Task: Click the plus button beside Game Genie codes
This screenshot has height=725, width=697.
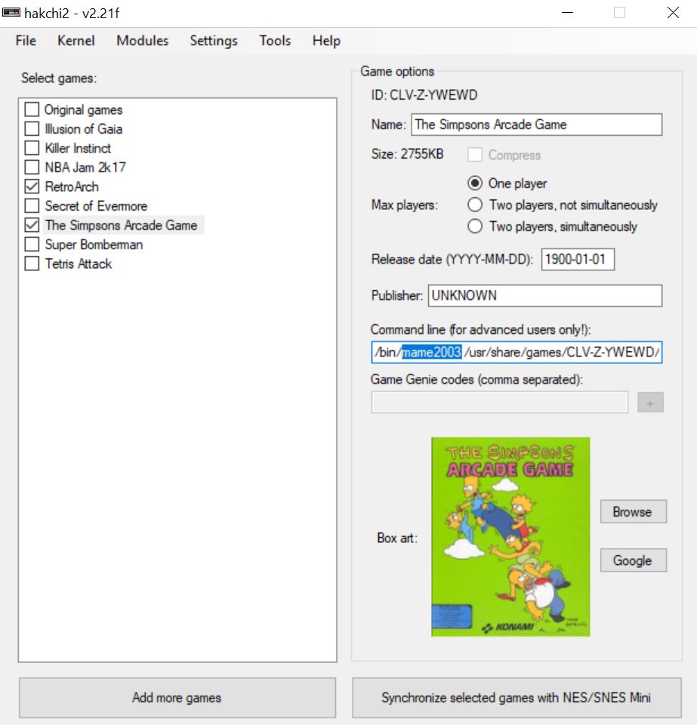Action: pos(650,403)
